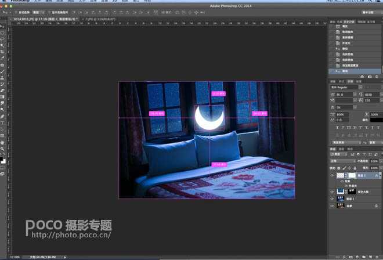This screenshot has height=260, width=383.
Task: Select the Lasso tool
Action: pos(3,39)
